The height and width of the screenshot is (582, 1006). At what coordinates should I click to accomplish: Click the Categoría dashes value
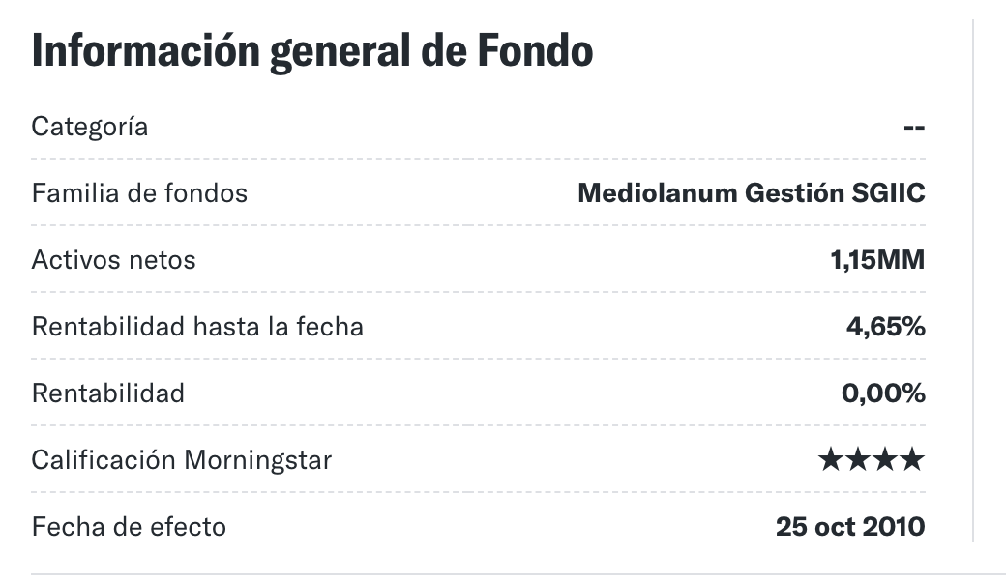(914, 127)
